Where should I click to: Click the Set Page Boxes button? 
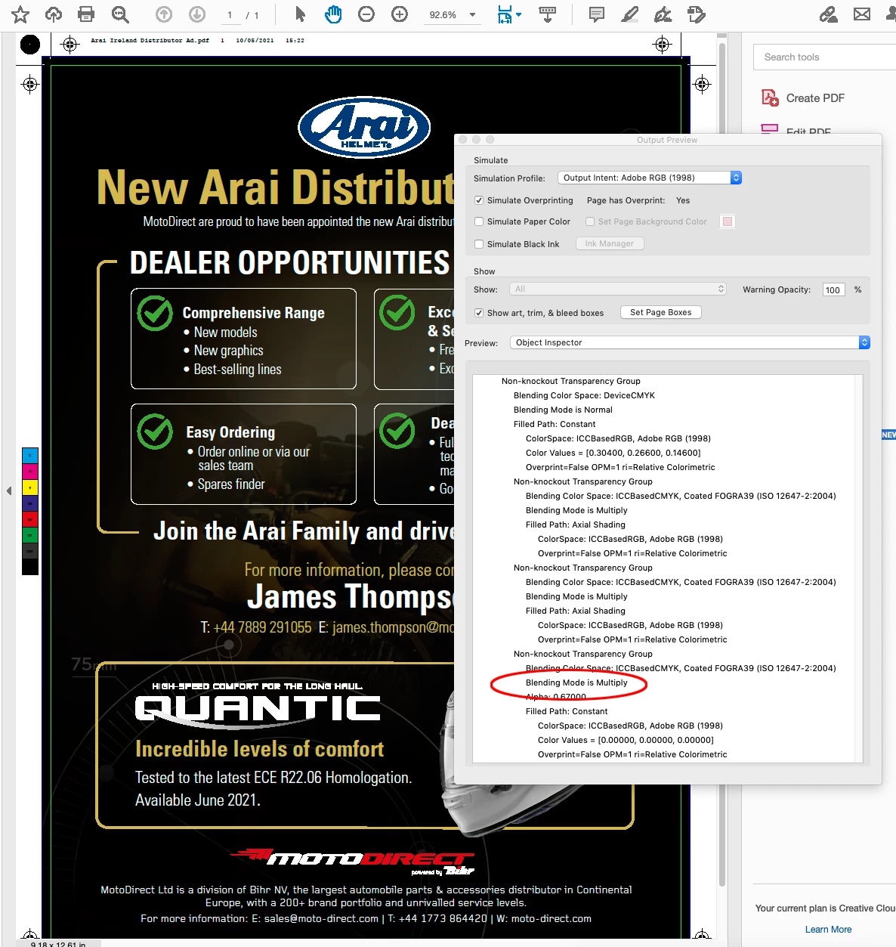tap(661, 312)
